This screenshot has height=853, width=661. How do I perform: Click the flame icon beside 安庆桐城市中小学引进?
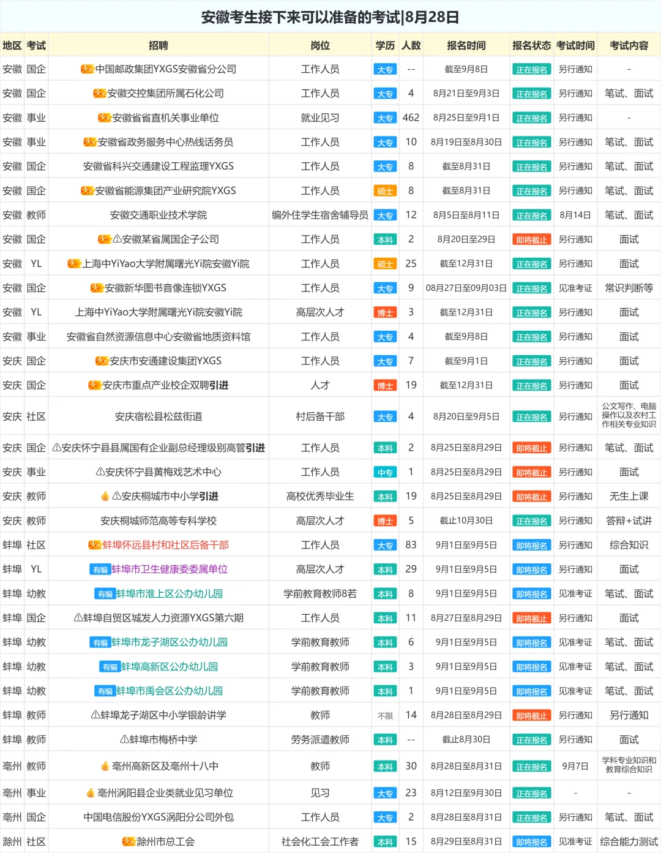point(105,496)
